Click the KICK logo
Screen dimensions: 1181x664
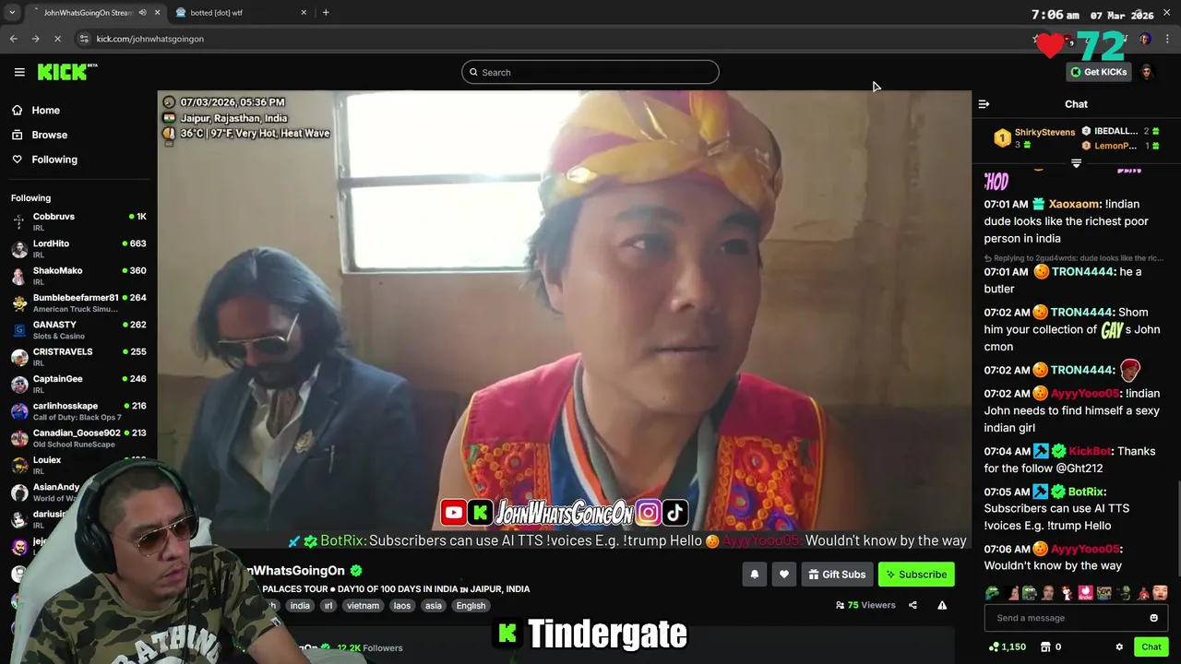pyautogui.click(x=67, y=72)
